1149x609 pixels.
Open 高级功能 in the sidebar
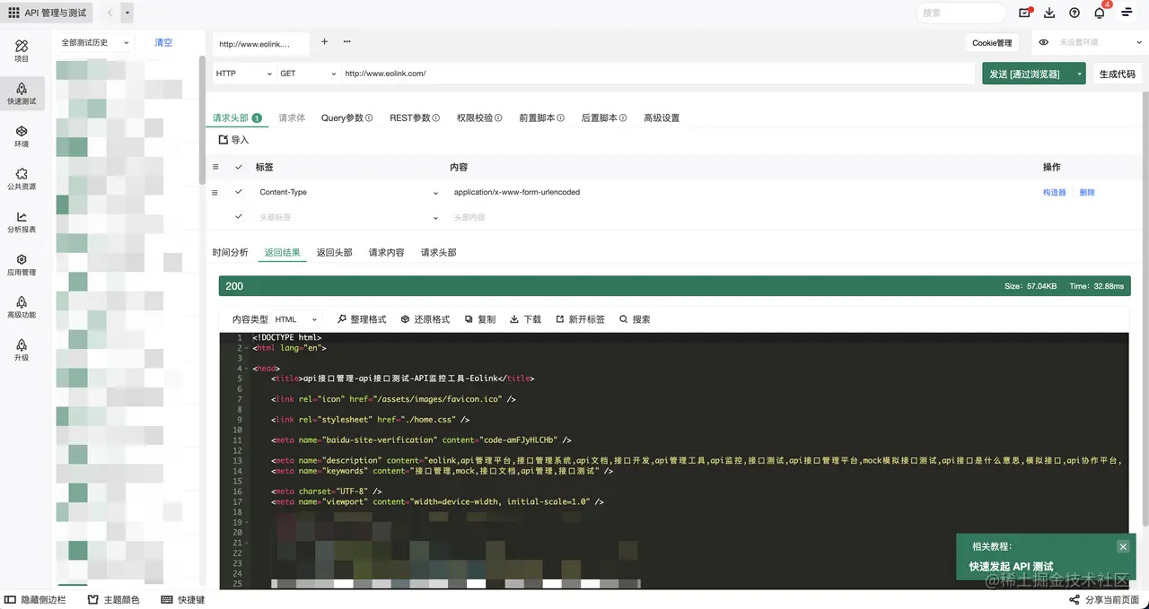click(x=22, y=308)
